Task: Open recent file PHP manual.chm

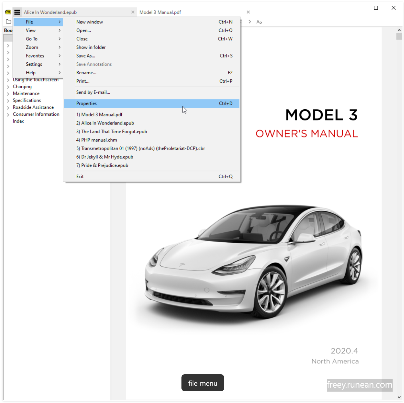Action: 152,140
